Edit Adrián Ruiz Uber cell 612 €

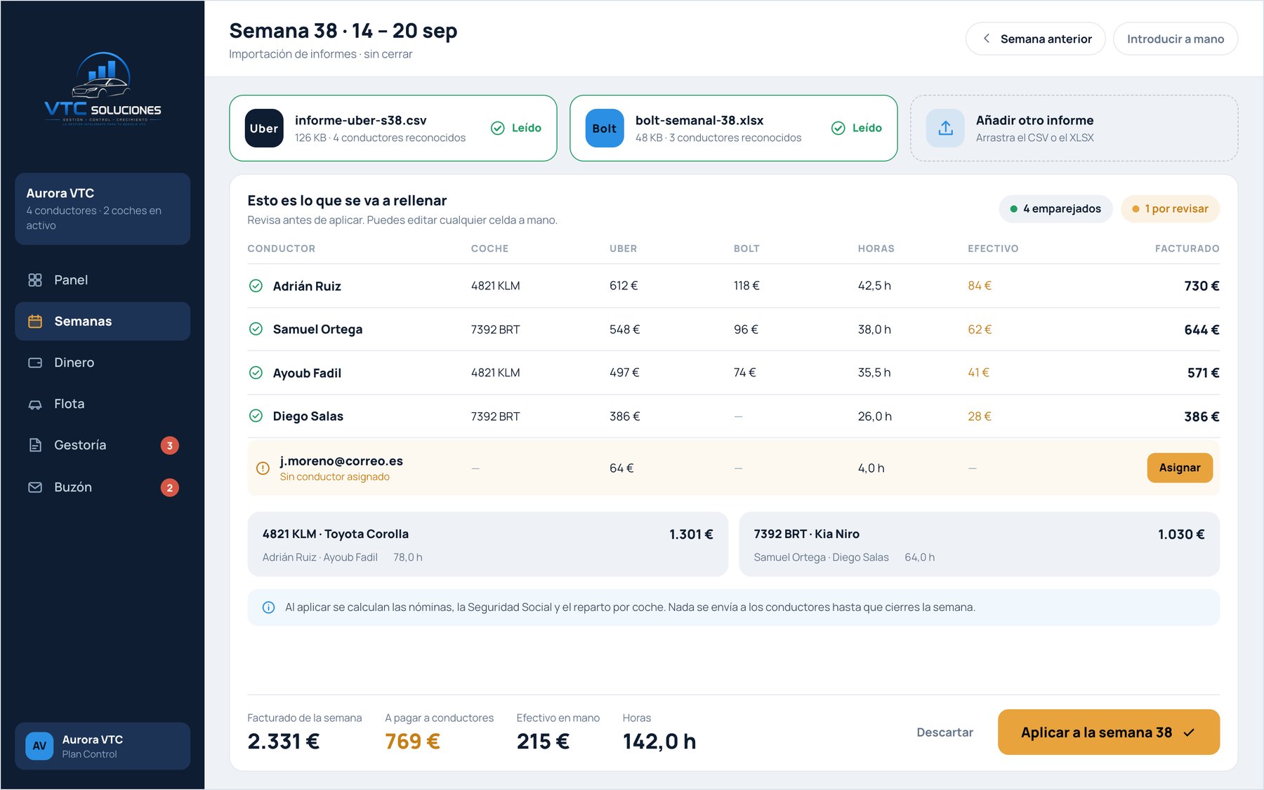point(624,286)
